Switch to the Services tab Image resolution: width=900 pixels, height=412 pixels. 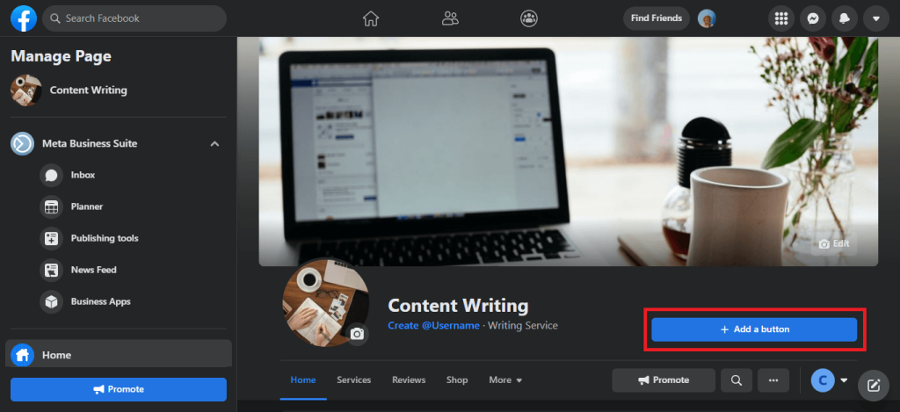353,379
